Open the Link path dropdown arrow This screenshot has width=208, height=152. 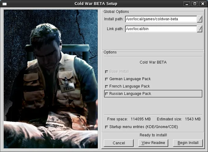click(x=199, y=29)
